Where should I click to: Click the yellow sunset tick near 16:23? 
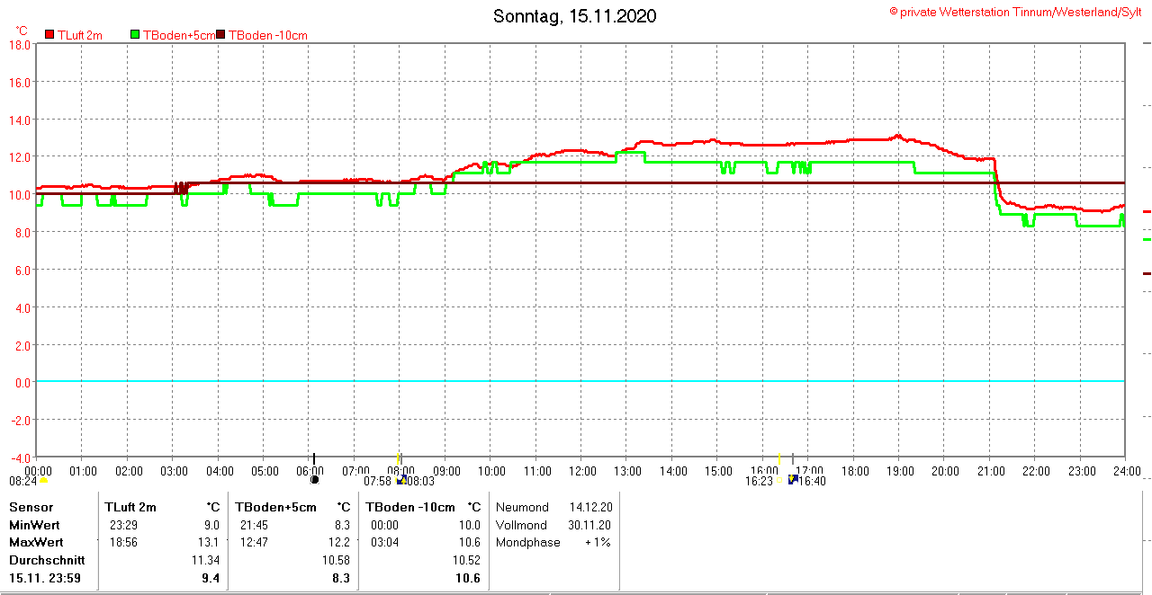(x=779, y=458)
